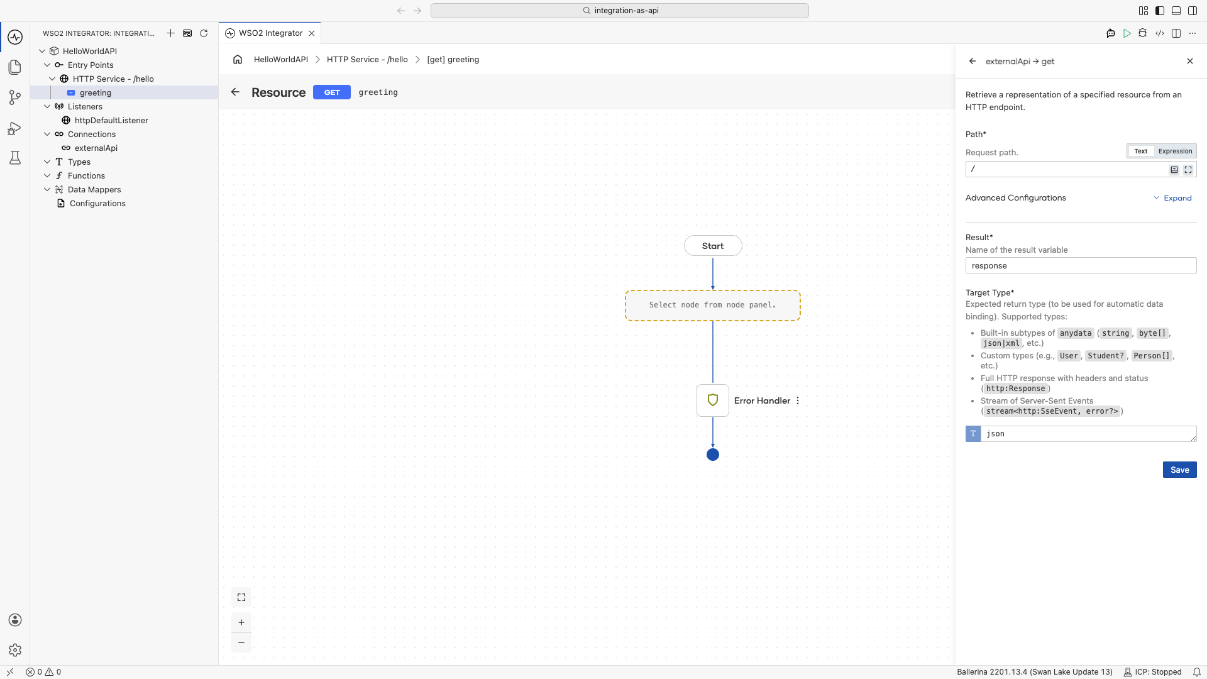This screenshot has height=679, width=1207.
Task: Click the back arrow in externalApi panel
Action: click(x=973, y=61)
